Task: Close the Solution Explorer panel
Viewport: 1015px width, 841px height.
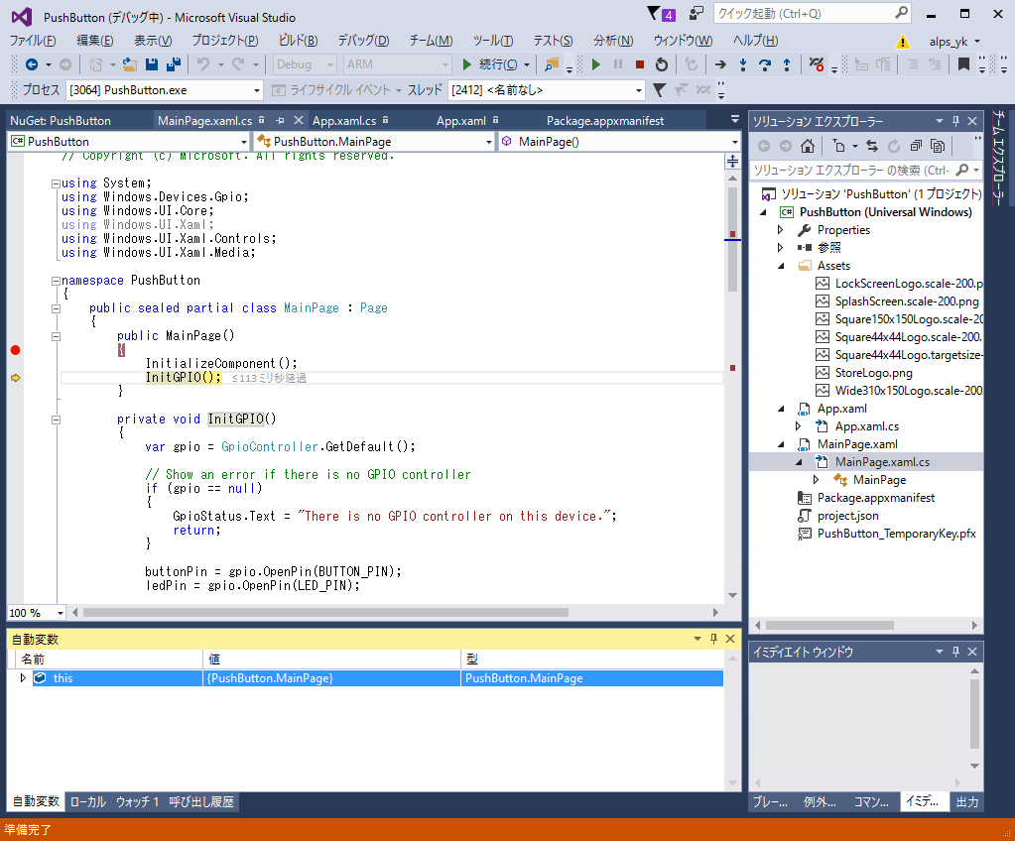Action: point(972,121)
